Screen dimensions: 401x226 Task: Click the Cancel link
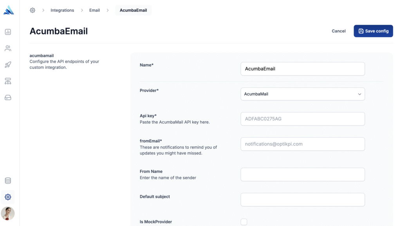pos(339,31)
